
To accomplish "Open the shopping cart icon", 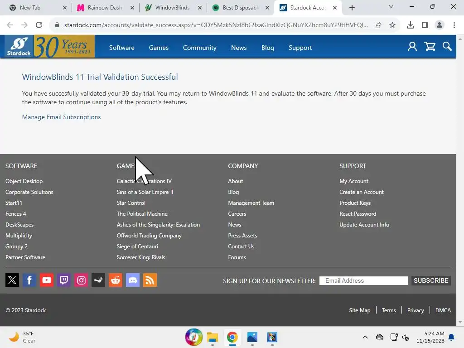I will (x=430, y=47).
